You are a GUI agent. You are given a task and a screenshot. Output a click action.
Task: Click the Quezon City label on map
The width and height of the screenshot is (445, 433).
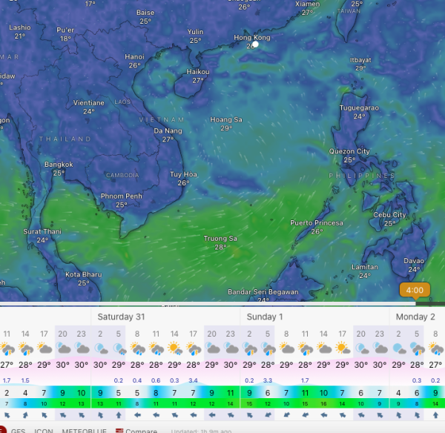pos(349,151)
